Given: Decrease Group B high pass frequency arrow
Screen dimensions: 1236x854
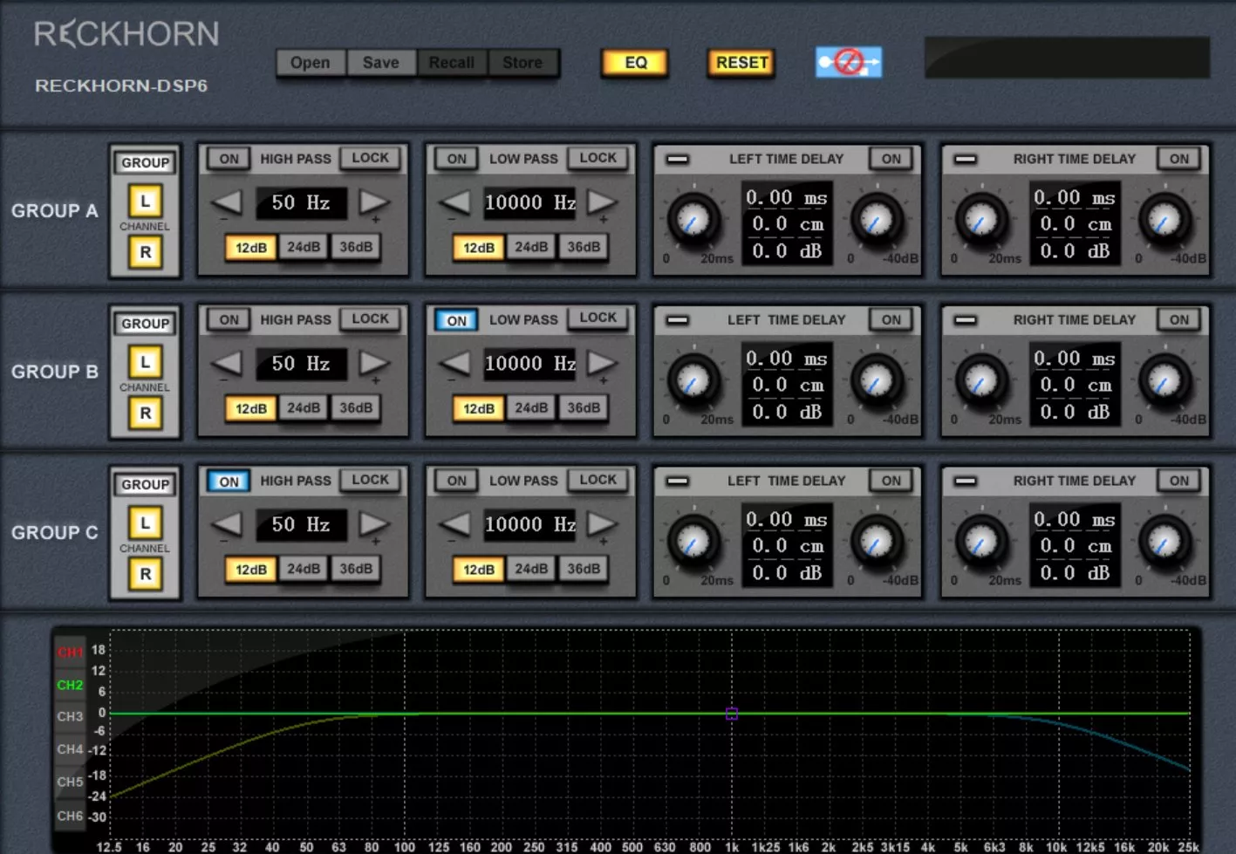Looking at the screenshot, I should 227,363.
